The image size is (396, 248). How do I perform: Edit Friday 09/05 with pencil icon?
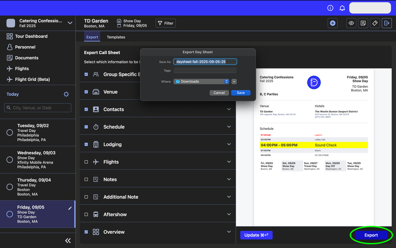[70, 208]
